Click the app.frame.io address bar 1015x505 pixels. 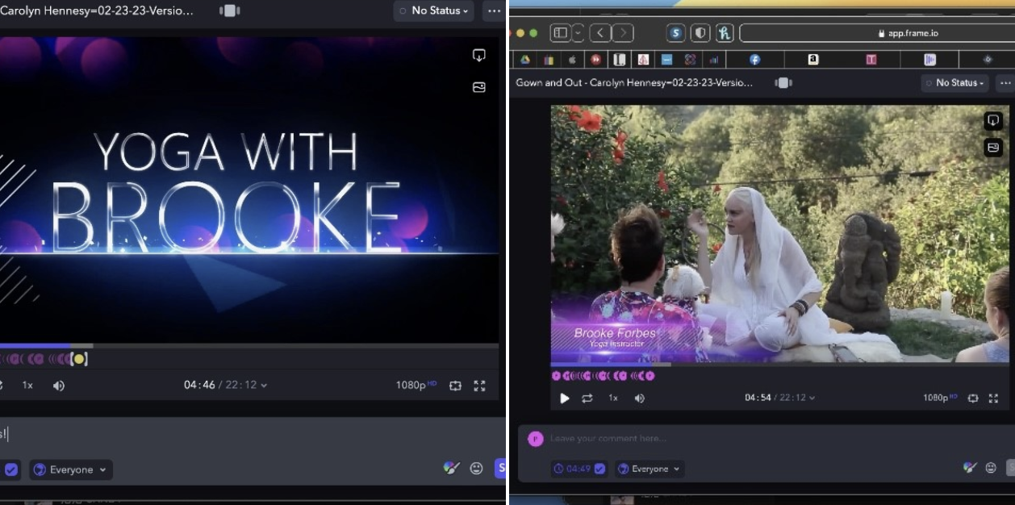click(x=877, y=33)
